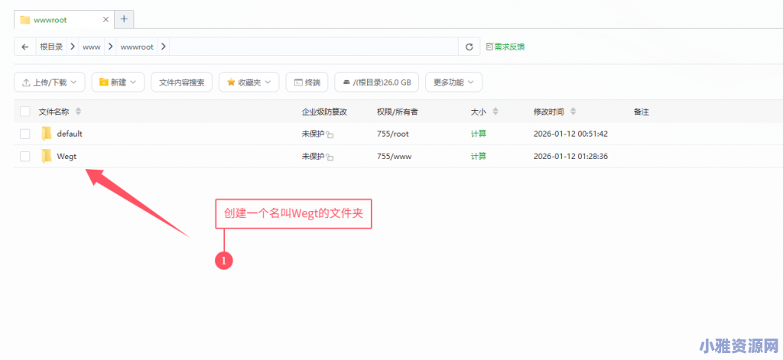The height and width of the screenshot is (360, 783).
Task: Select the wwwroot tab
Action: 64,19
